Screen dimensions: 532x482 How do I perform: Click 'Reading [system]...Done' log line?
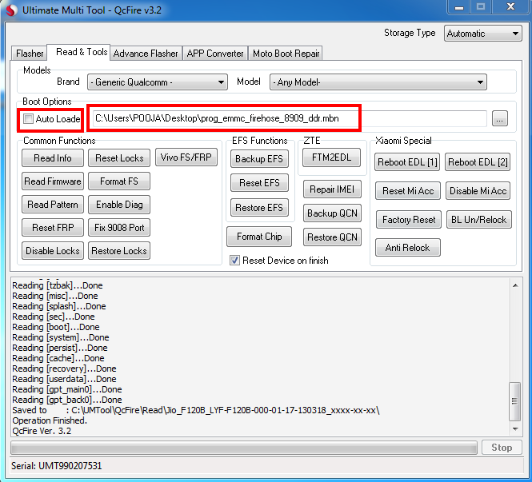point(60,337)
